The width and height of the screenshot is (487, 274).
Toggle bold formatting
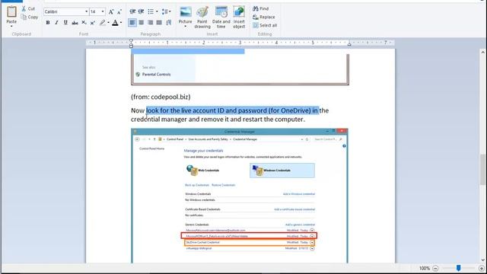48,23
